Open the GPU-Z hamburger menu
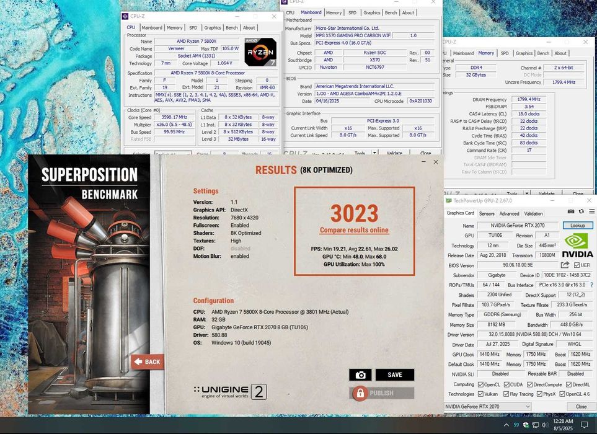Viewport: 597px width, 434px height. click(591, 211)
